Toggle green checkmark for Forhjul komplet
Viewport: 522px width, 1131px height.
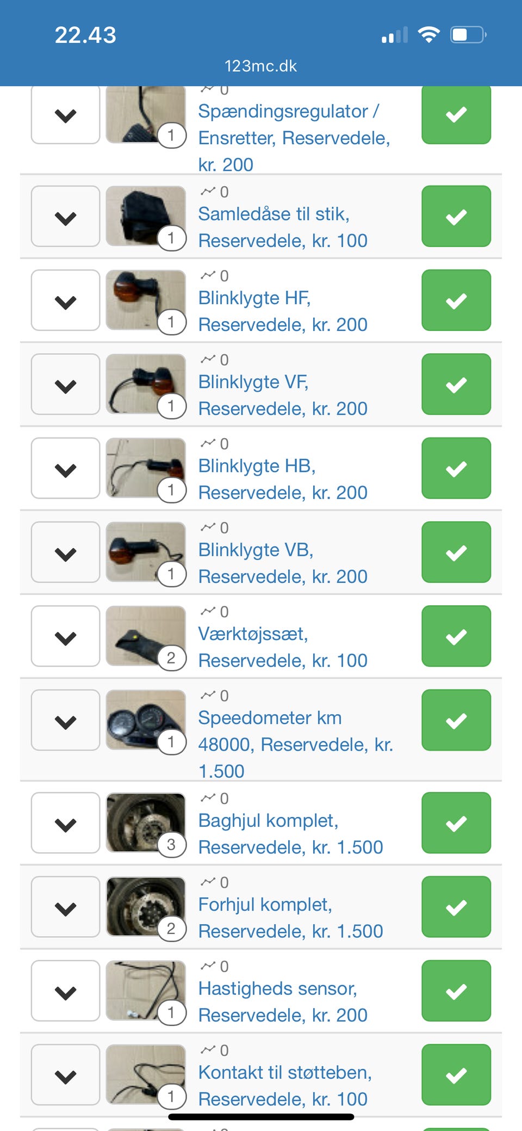(456, 907)
